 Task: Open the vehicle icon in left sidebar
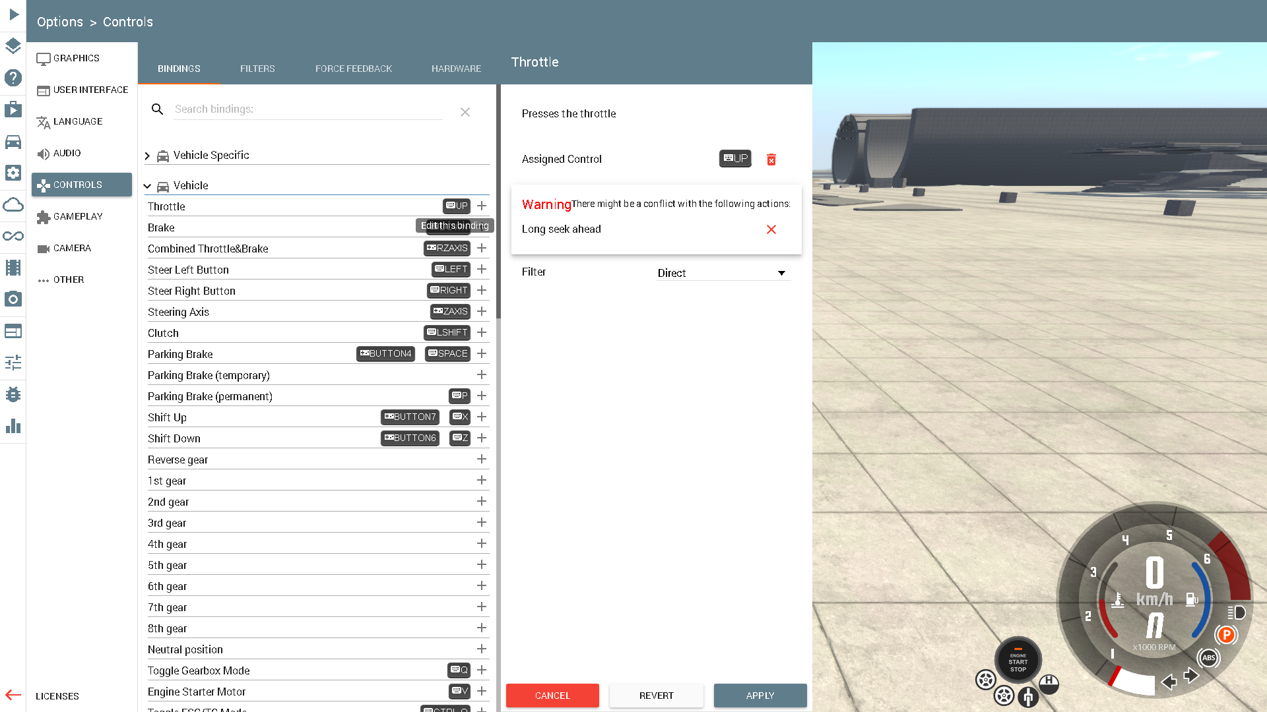(13, 142)
